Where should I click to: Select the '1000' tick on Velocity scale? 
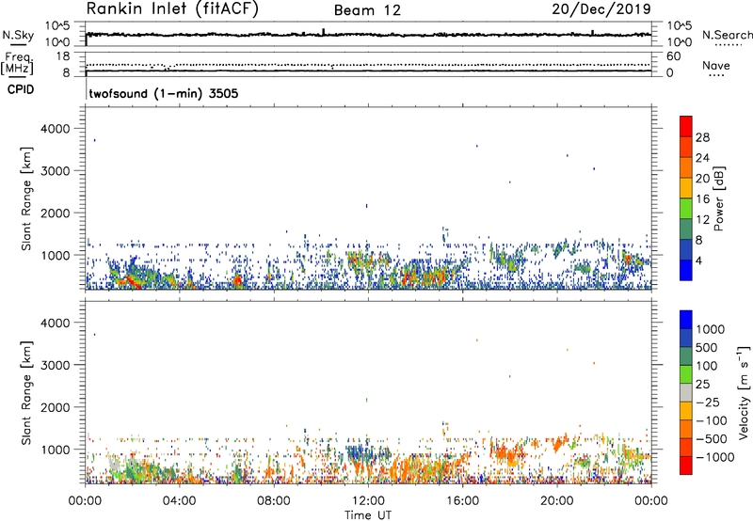pyautogui.click(x=710, y=329)
